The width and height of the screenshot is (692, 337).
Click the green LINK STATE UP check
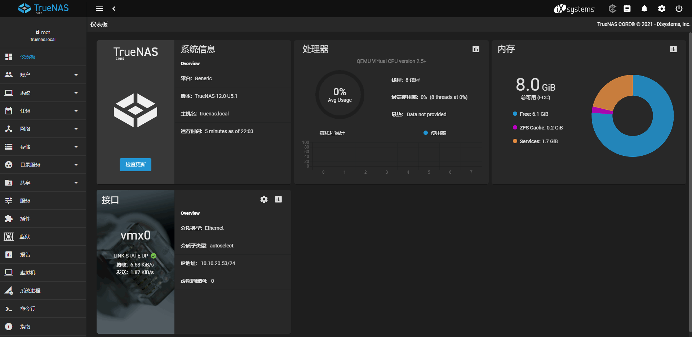point(154,256)
